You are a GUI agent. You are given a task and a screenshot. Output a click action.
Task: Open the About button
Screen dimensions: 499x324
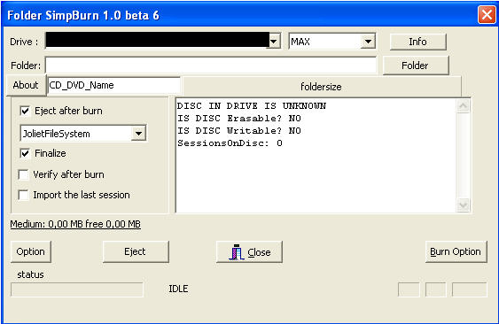click(x=26, y=85)
